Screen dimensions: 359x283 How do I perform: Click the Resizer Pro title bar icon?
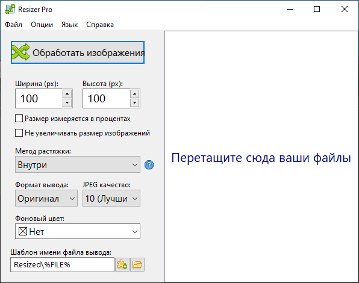click(10, 9)
